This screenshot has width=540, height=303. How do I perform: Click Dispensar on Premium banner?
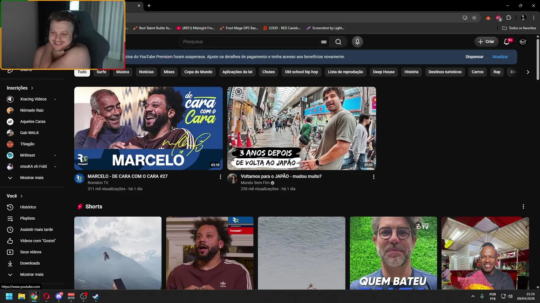(474, 57)
